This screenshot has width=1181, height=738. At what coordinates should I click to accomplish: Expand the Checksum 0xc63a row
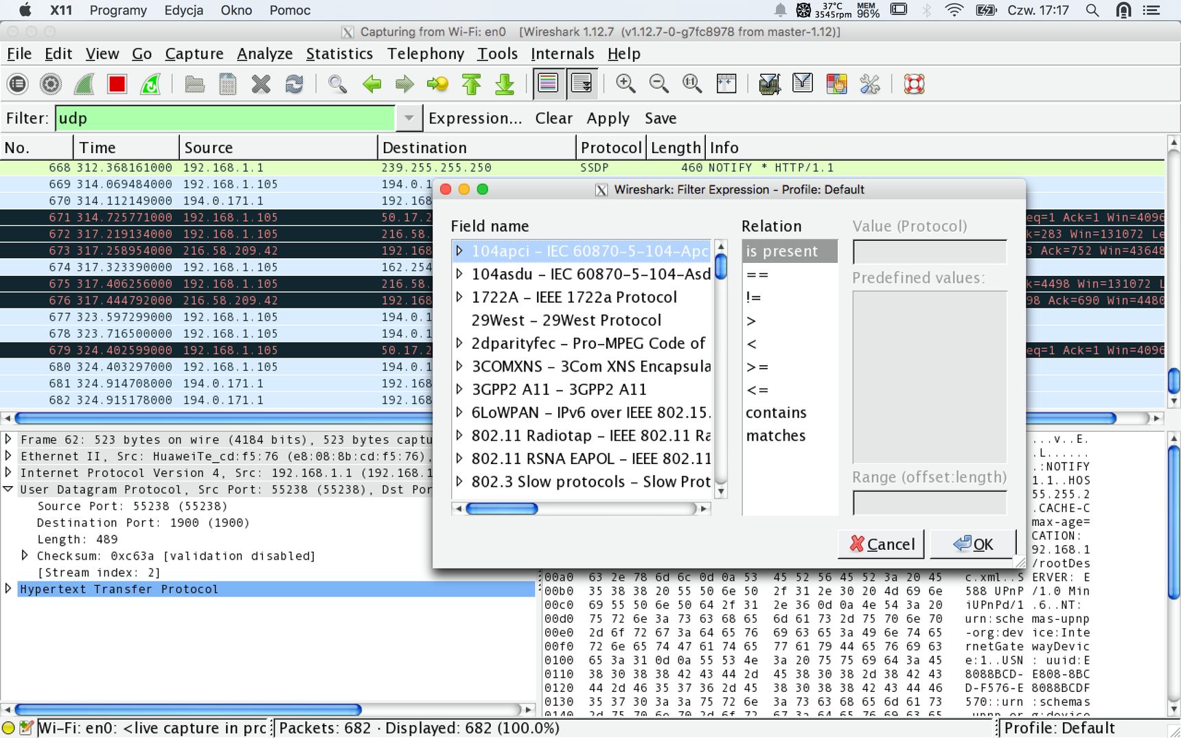25,555
